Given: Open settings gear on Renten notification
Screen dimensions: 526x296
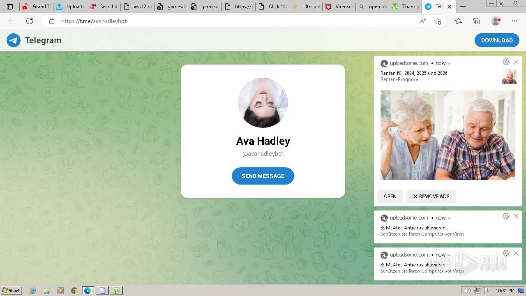Looking at the screenshot, I should (506, 62).
